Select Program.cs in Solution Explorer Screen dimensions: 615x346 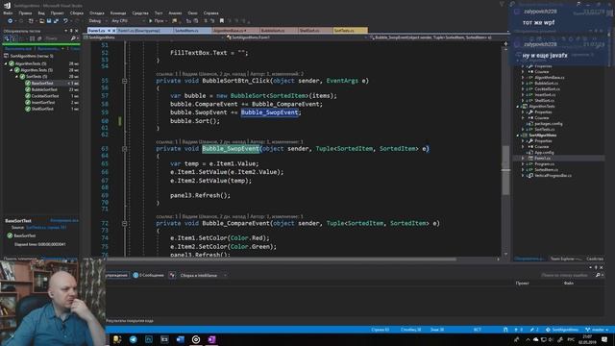pos(545,164)
